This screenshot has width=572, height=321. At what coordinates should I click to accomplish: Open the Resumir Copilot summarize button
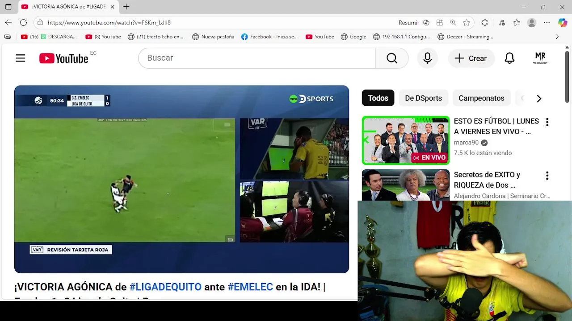pyautogui.click(x=414, y=22)
